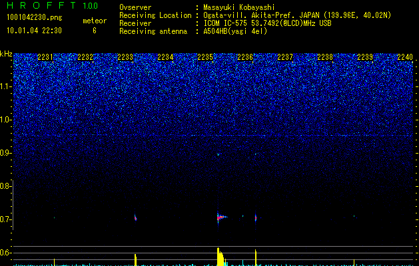
Task: Click the date 10.01.04 22:30
Action: 34,31
